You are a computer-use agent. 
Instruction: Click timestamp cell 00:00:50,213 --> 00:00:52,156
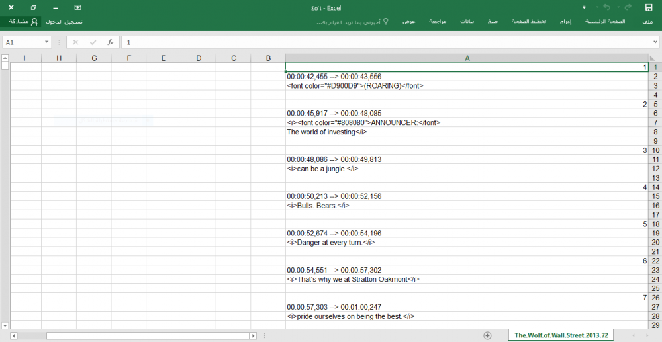point(467,196)
